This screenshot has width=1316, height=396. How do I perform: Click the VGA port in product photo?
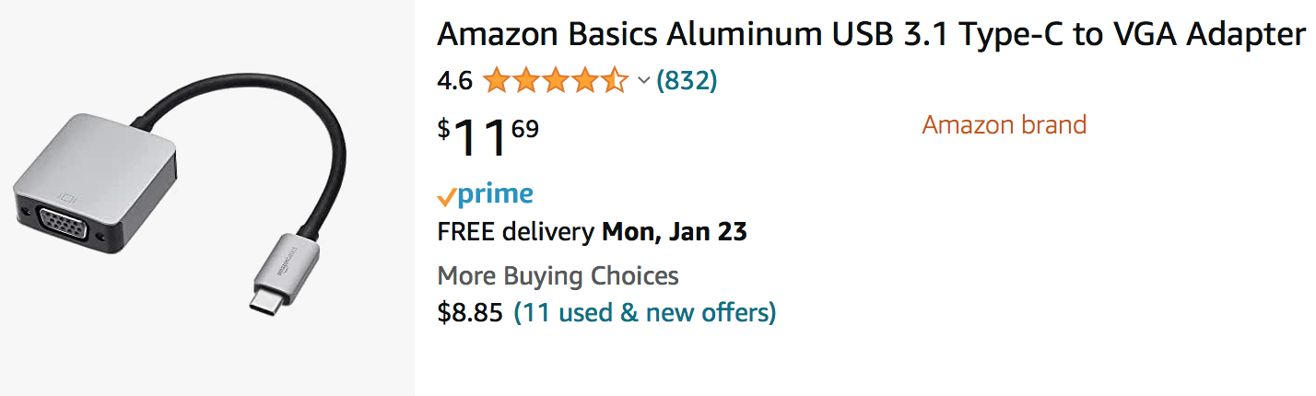click(x=63, y=226)
